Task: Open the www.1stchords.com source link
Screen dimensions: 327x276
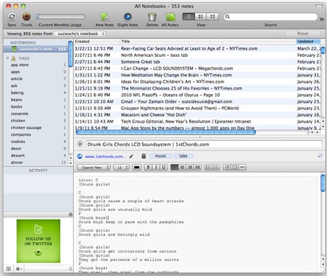Action: [106, 157]
